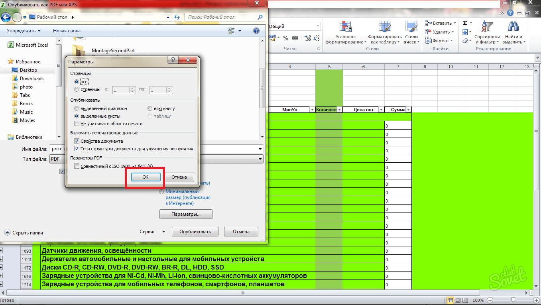Click the help icon in file dialog

point(256,31)
